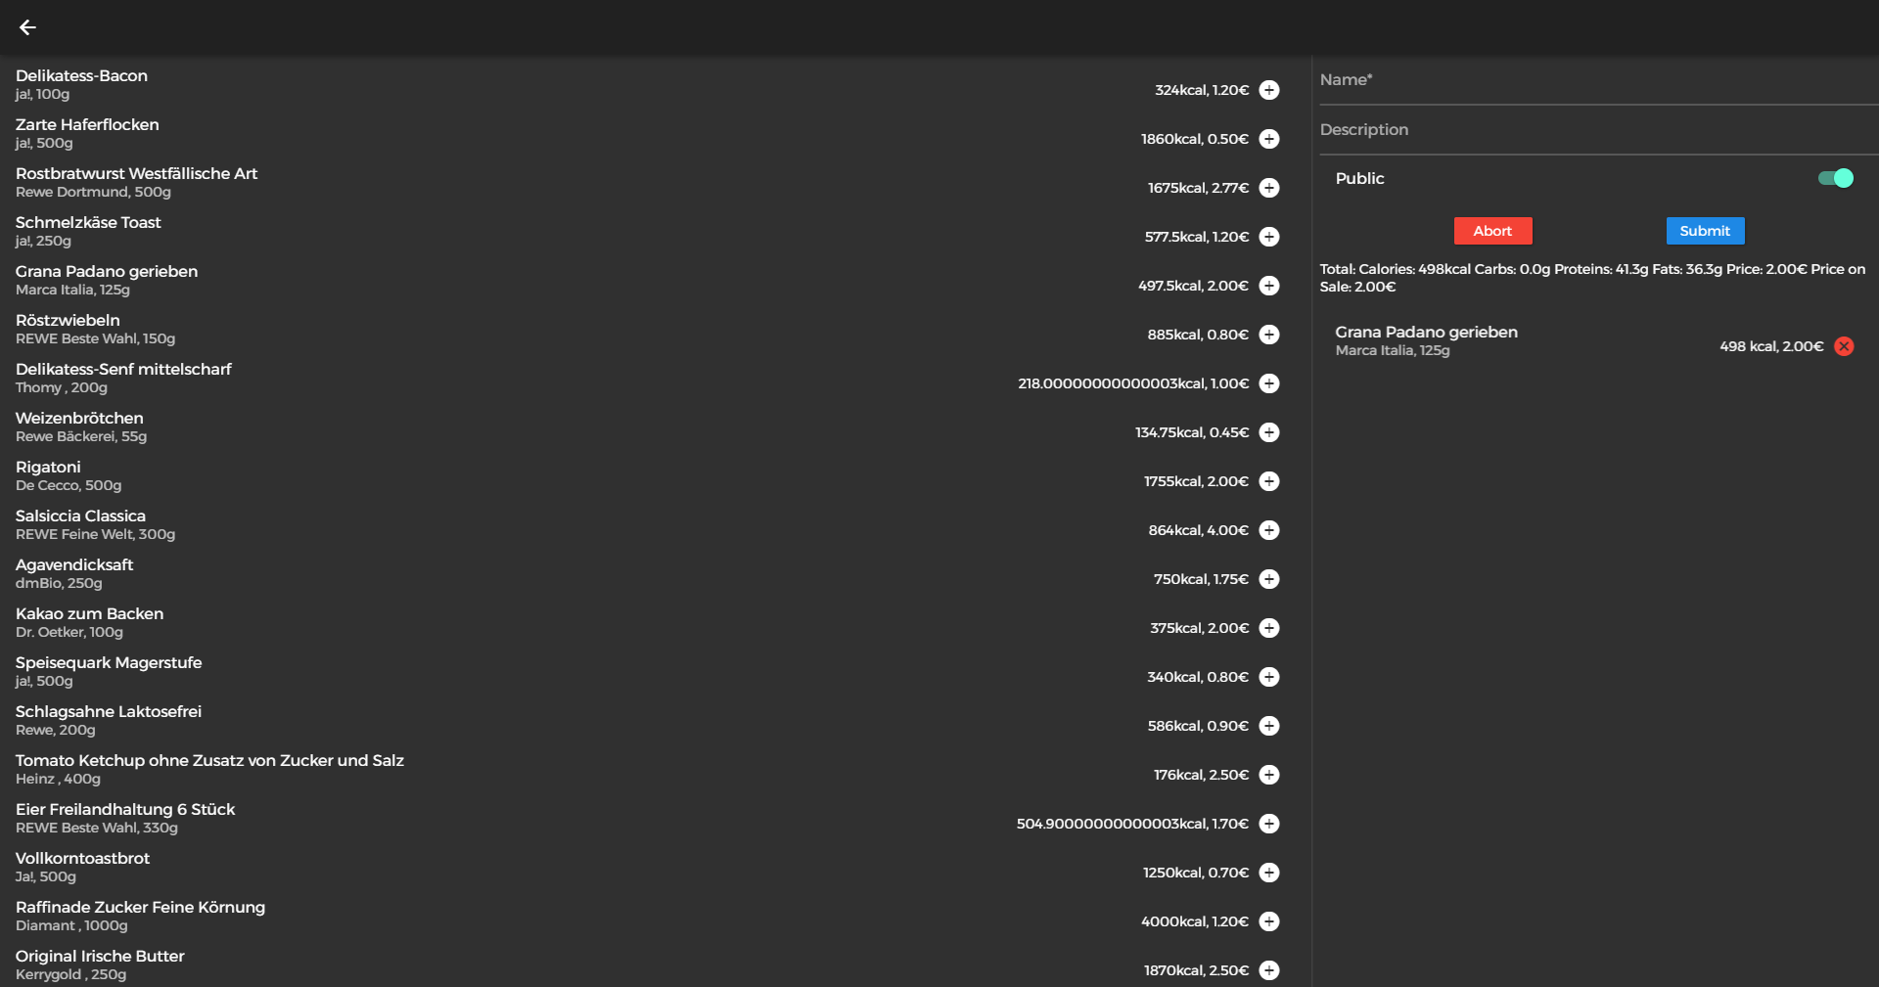Add Eier Freilandhaltung 6 Stück via plus icon
Viewport: 1879px width, 987px height.
pyautogui.click(x=1269, y=824)
